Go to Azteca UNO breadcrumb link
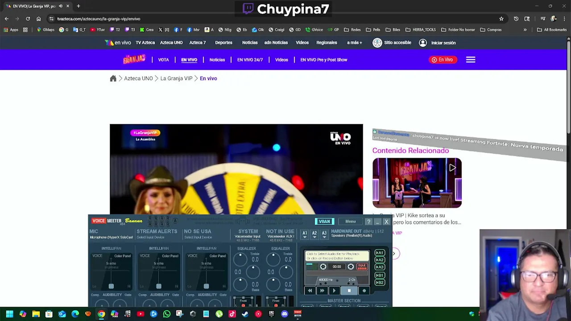The height and width of the screenshot is (321, 571). pos(138,78)
